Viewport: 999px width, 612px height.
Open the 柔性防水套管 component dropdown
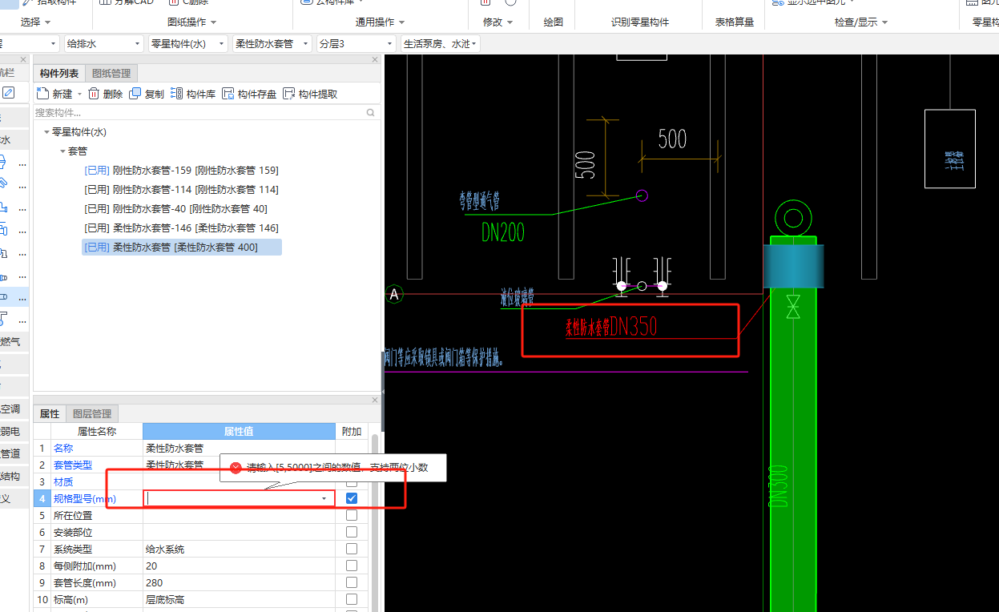[x=272, y=43]
